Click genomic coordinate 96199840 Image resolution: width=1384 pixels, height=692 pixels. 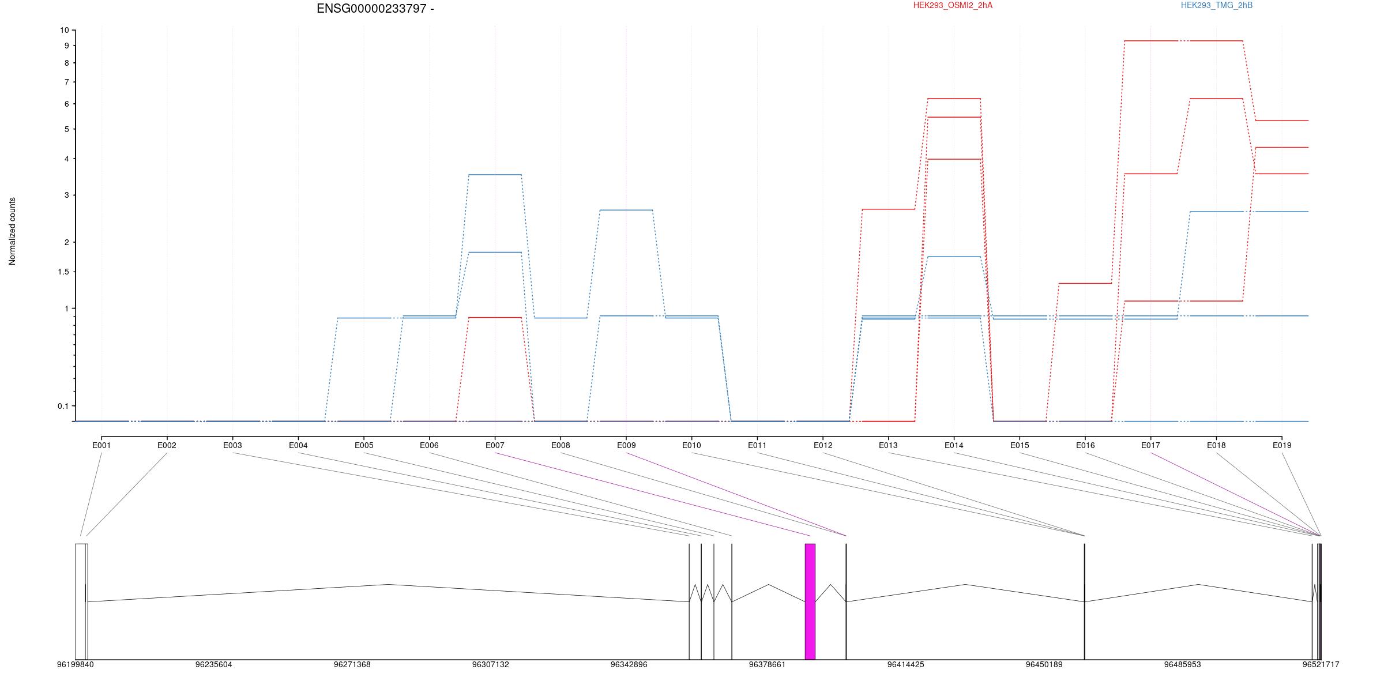coord(75,664)
